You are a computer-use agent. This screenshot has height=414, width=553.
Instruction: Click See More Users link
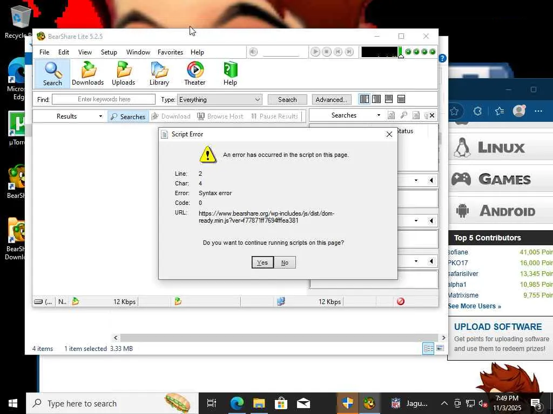[x=474, y=306]
